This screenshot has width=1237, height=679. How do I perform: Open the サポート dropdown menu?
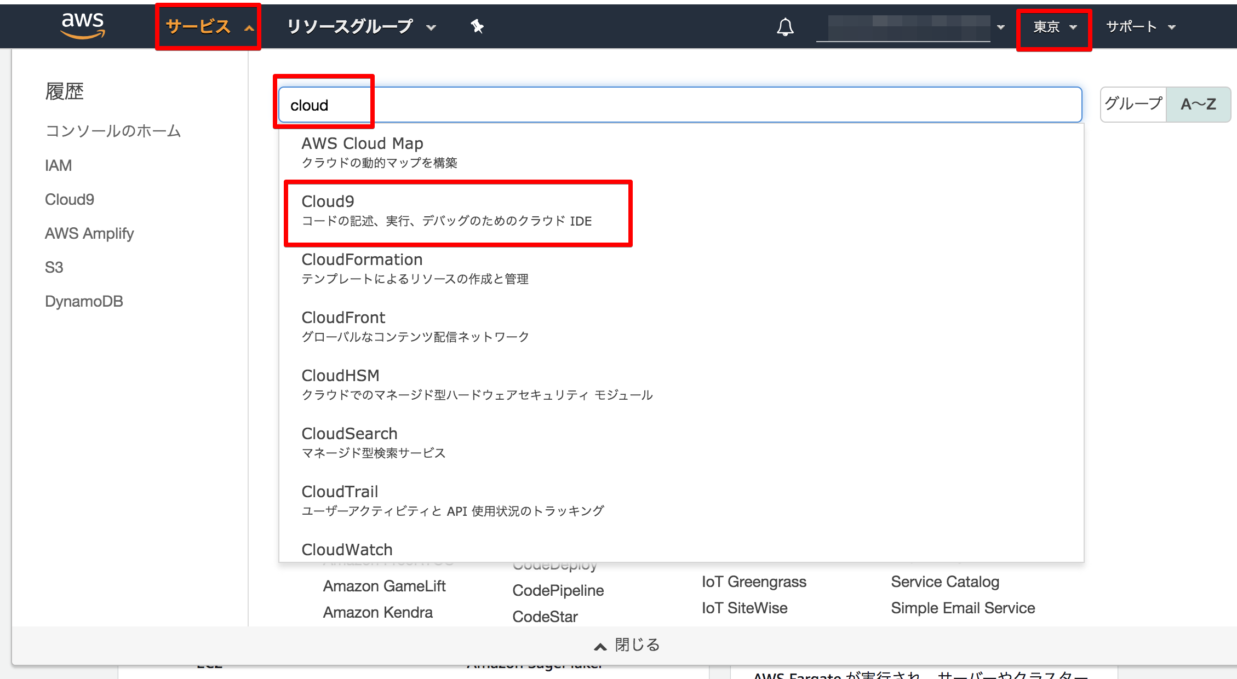point(1141,27)
